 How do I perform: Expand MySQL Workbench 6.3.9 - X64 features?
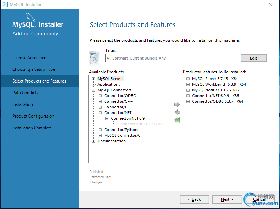188,84
